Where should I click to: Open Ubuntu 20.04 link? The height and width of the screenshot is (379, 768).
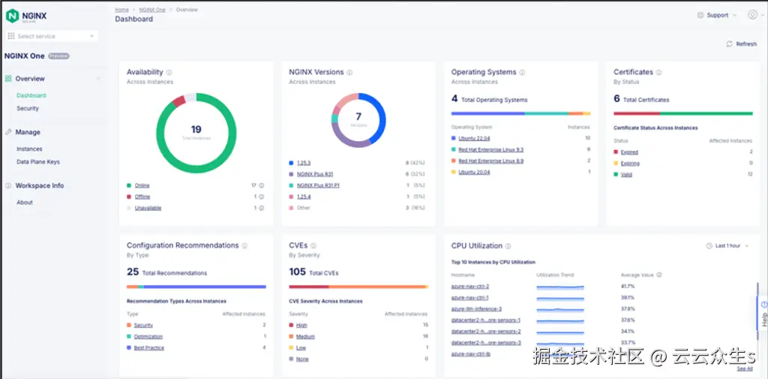(474, 172)
